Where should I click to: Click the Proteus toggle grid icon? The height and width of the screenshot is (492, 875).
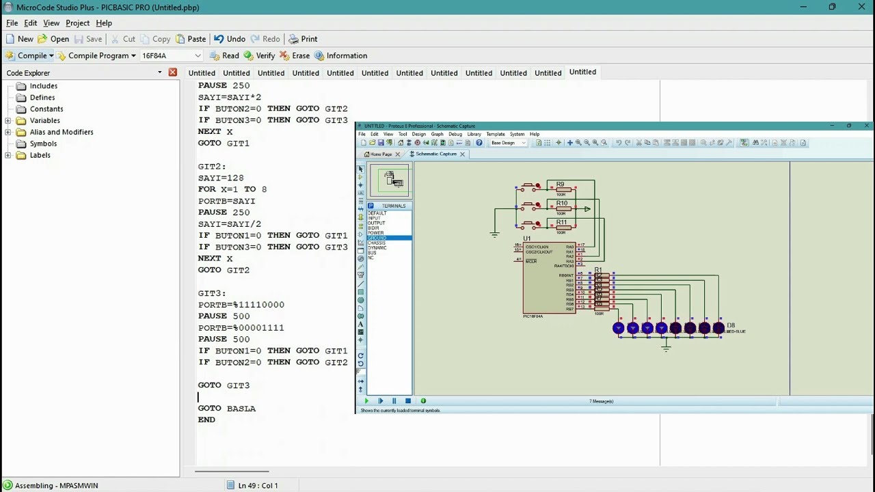[x=547, y=143]
